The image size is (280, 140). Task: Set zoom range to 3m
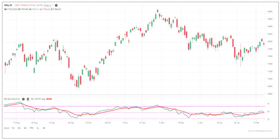pos(19,128)
